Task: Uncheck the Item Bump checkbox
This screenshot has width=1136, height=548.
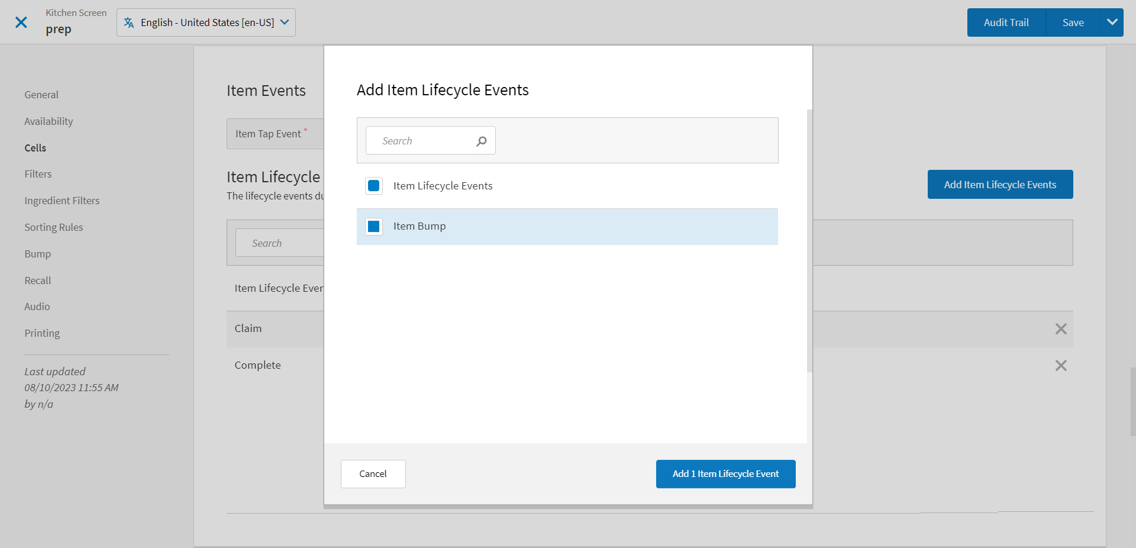Action: click(x=373, y=227)
